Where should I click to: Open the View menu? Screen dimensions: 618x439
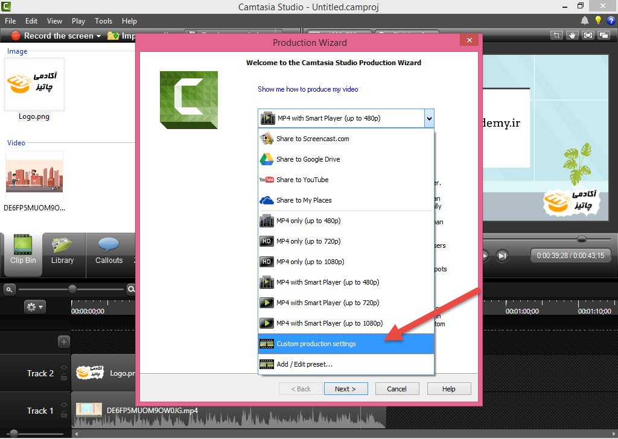(x=54, y=21)
